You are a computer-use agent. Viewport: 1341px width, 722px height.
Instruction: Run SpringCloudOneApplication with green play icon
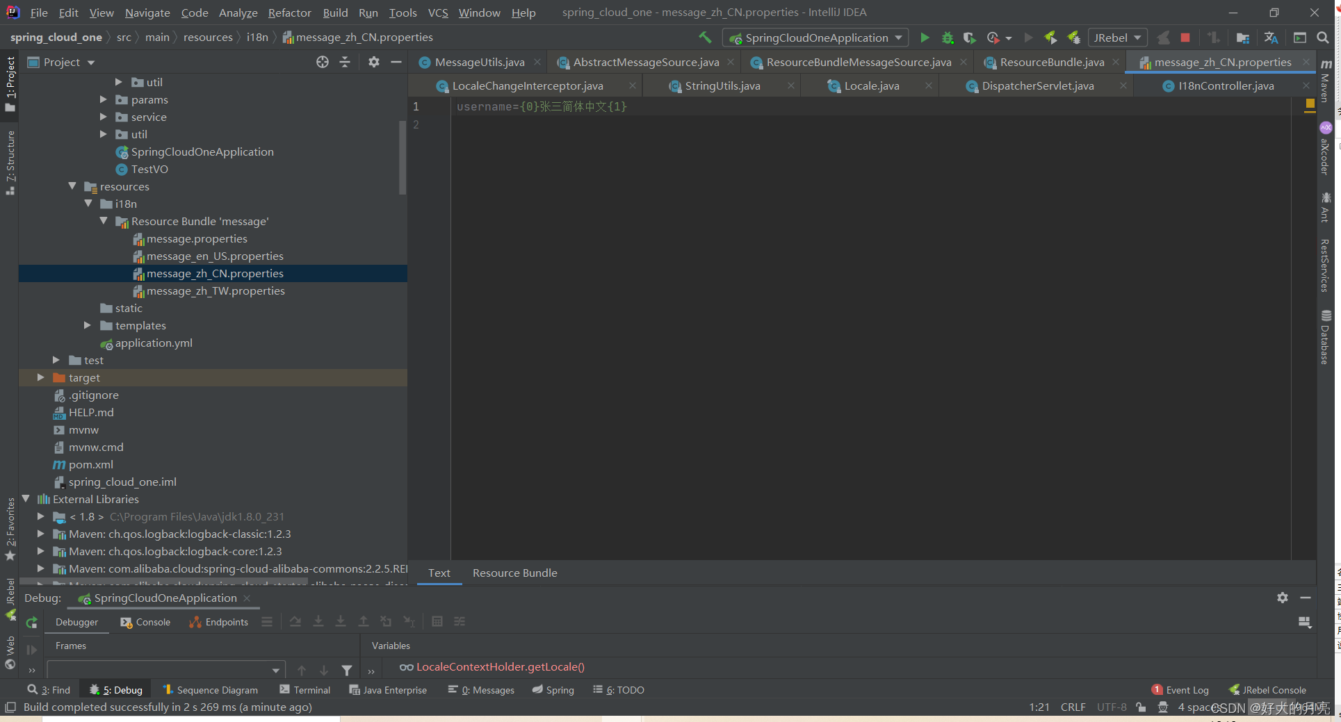tap(925, 38)
